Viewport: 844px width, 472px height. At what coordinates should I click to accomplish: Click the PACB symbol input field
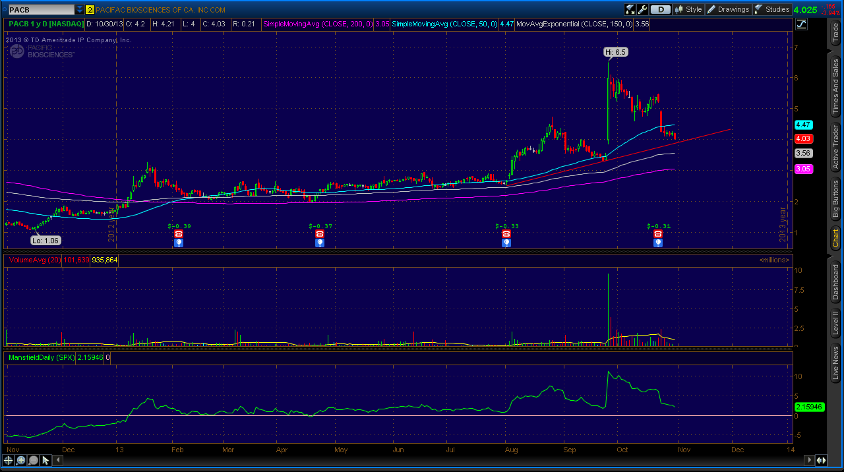(40, 10)
